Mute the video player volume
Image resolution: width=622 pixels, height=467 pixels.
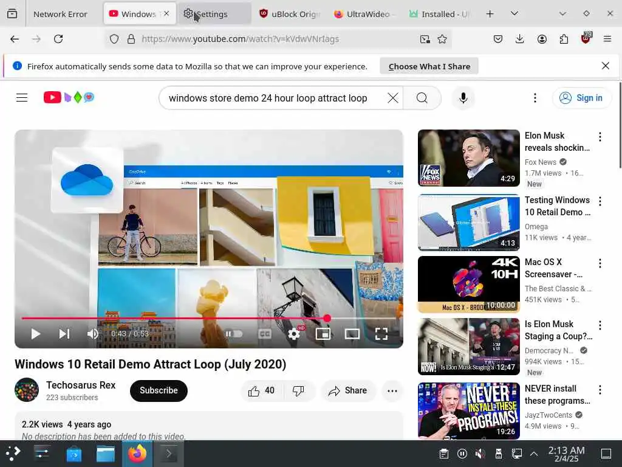tap(93, 334)
